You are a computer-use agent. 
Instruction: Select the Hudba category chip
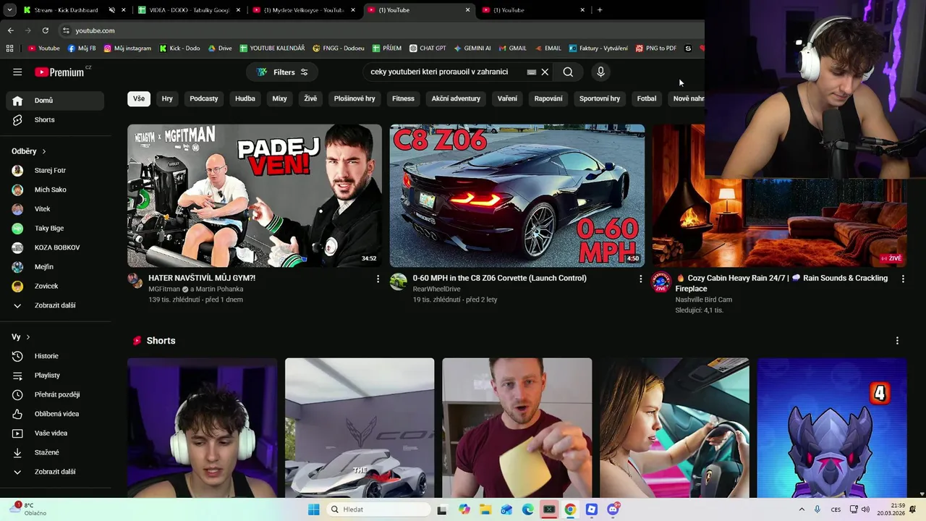coord(245,98)
